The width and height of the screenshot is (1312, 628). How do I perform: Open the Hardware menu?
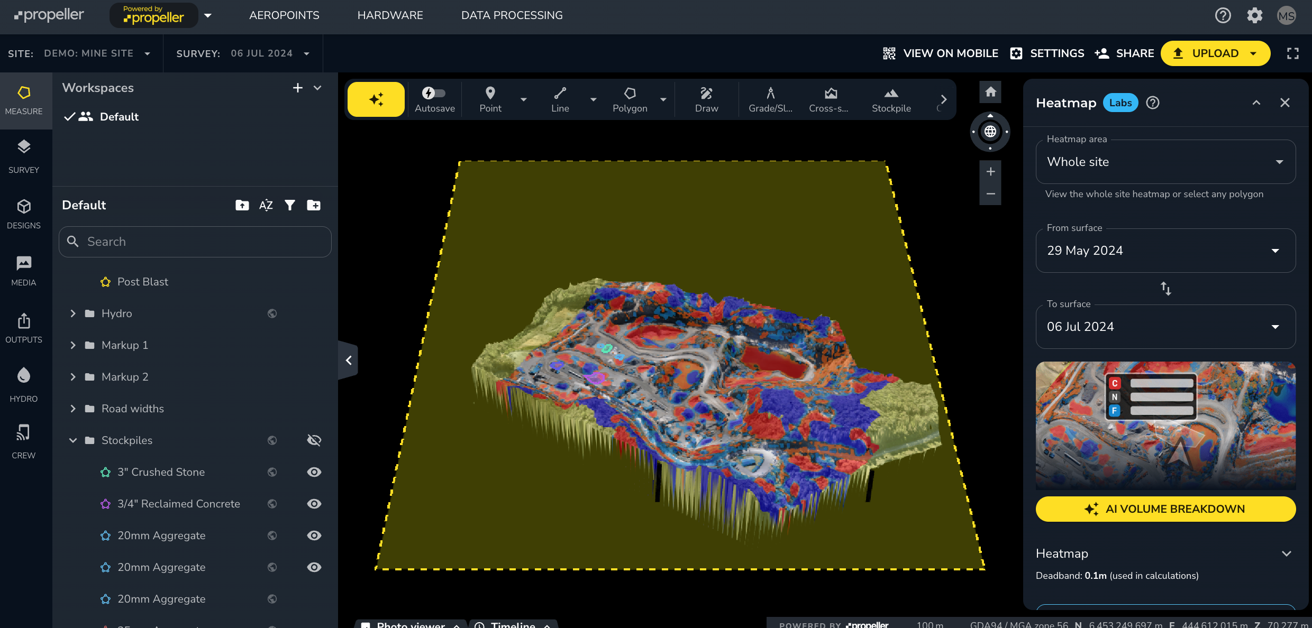390,15
